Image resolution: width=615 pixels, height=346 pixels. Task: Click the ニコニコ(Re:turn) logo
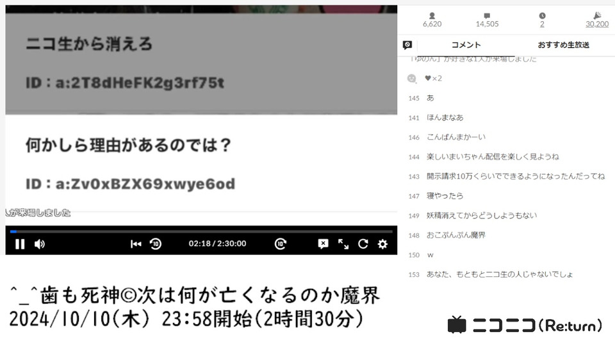[525, 325]
